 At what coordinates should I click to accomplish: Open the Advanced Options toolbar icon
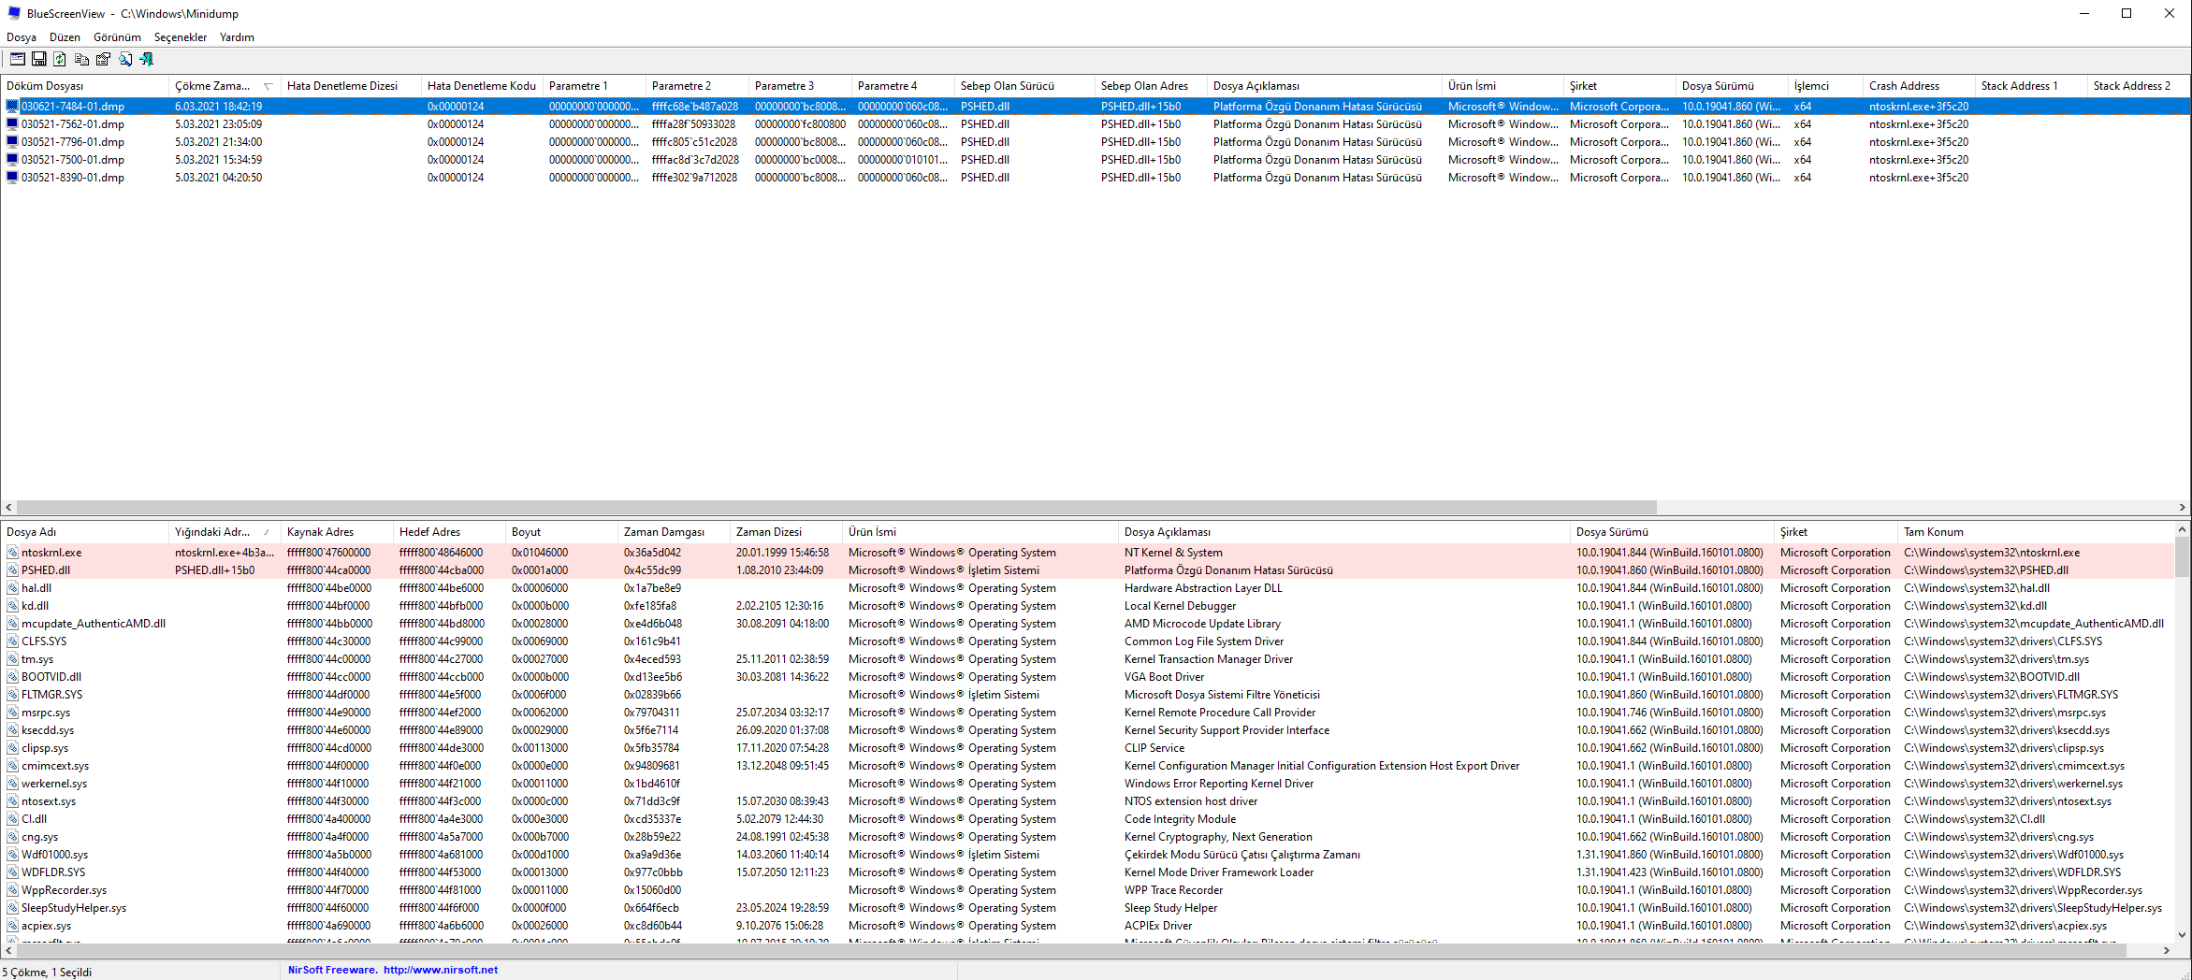(x=18, y=59)
